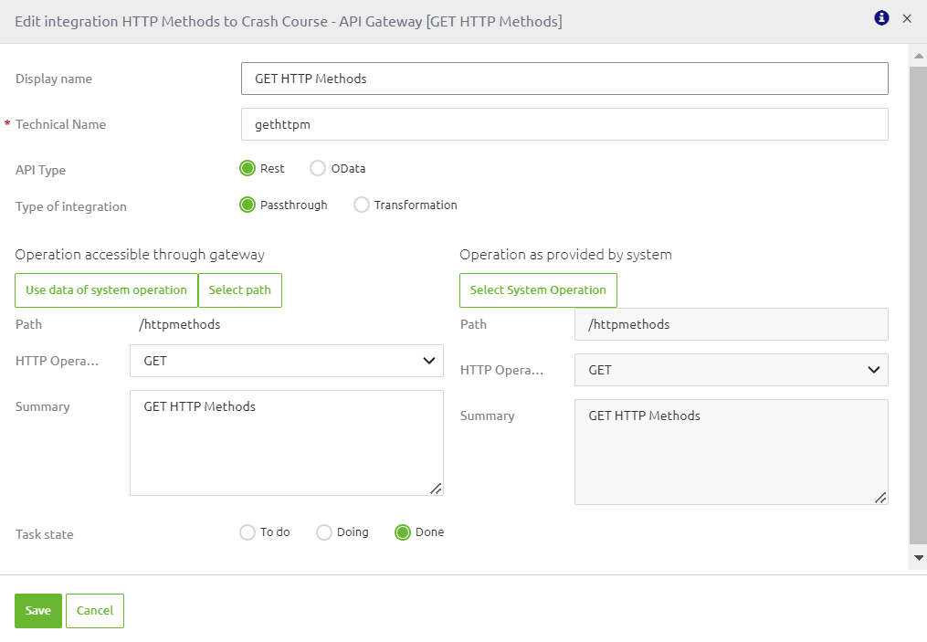The height and width of the screenshot is (642, 927).
Task: Select the OData API type
Action: 318,168
